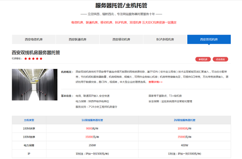Click the 100M共享 row label
242x159 pixels.
point(29,128)
